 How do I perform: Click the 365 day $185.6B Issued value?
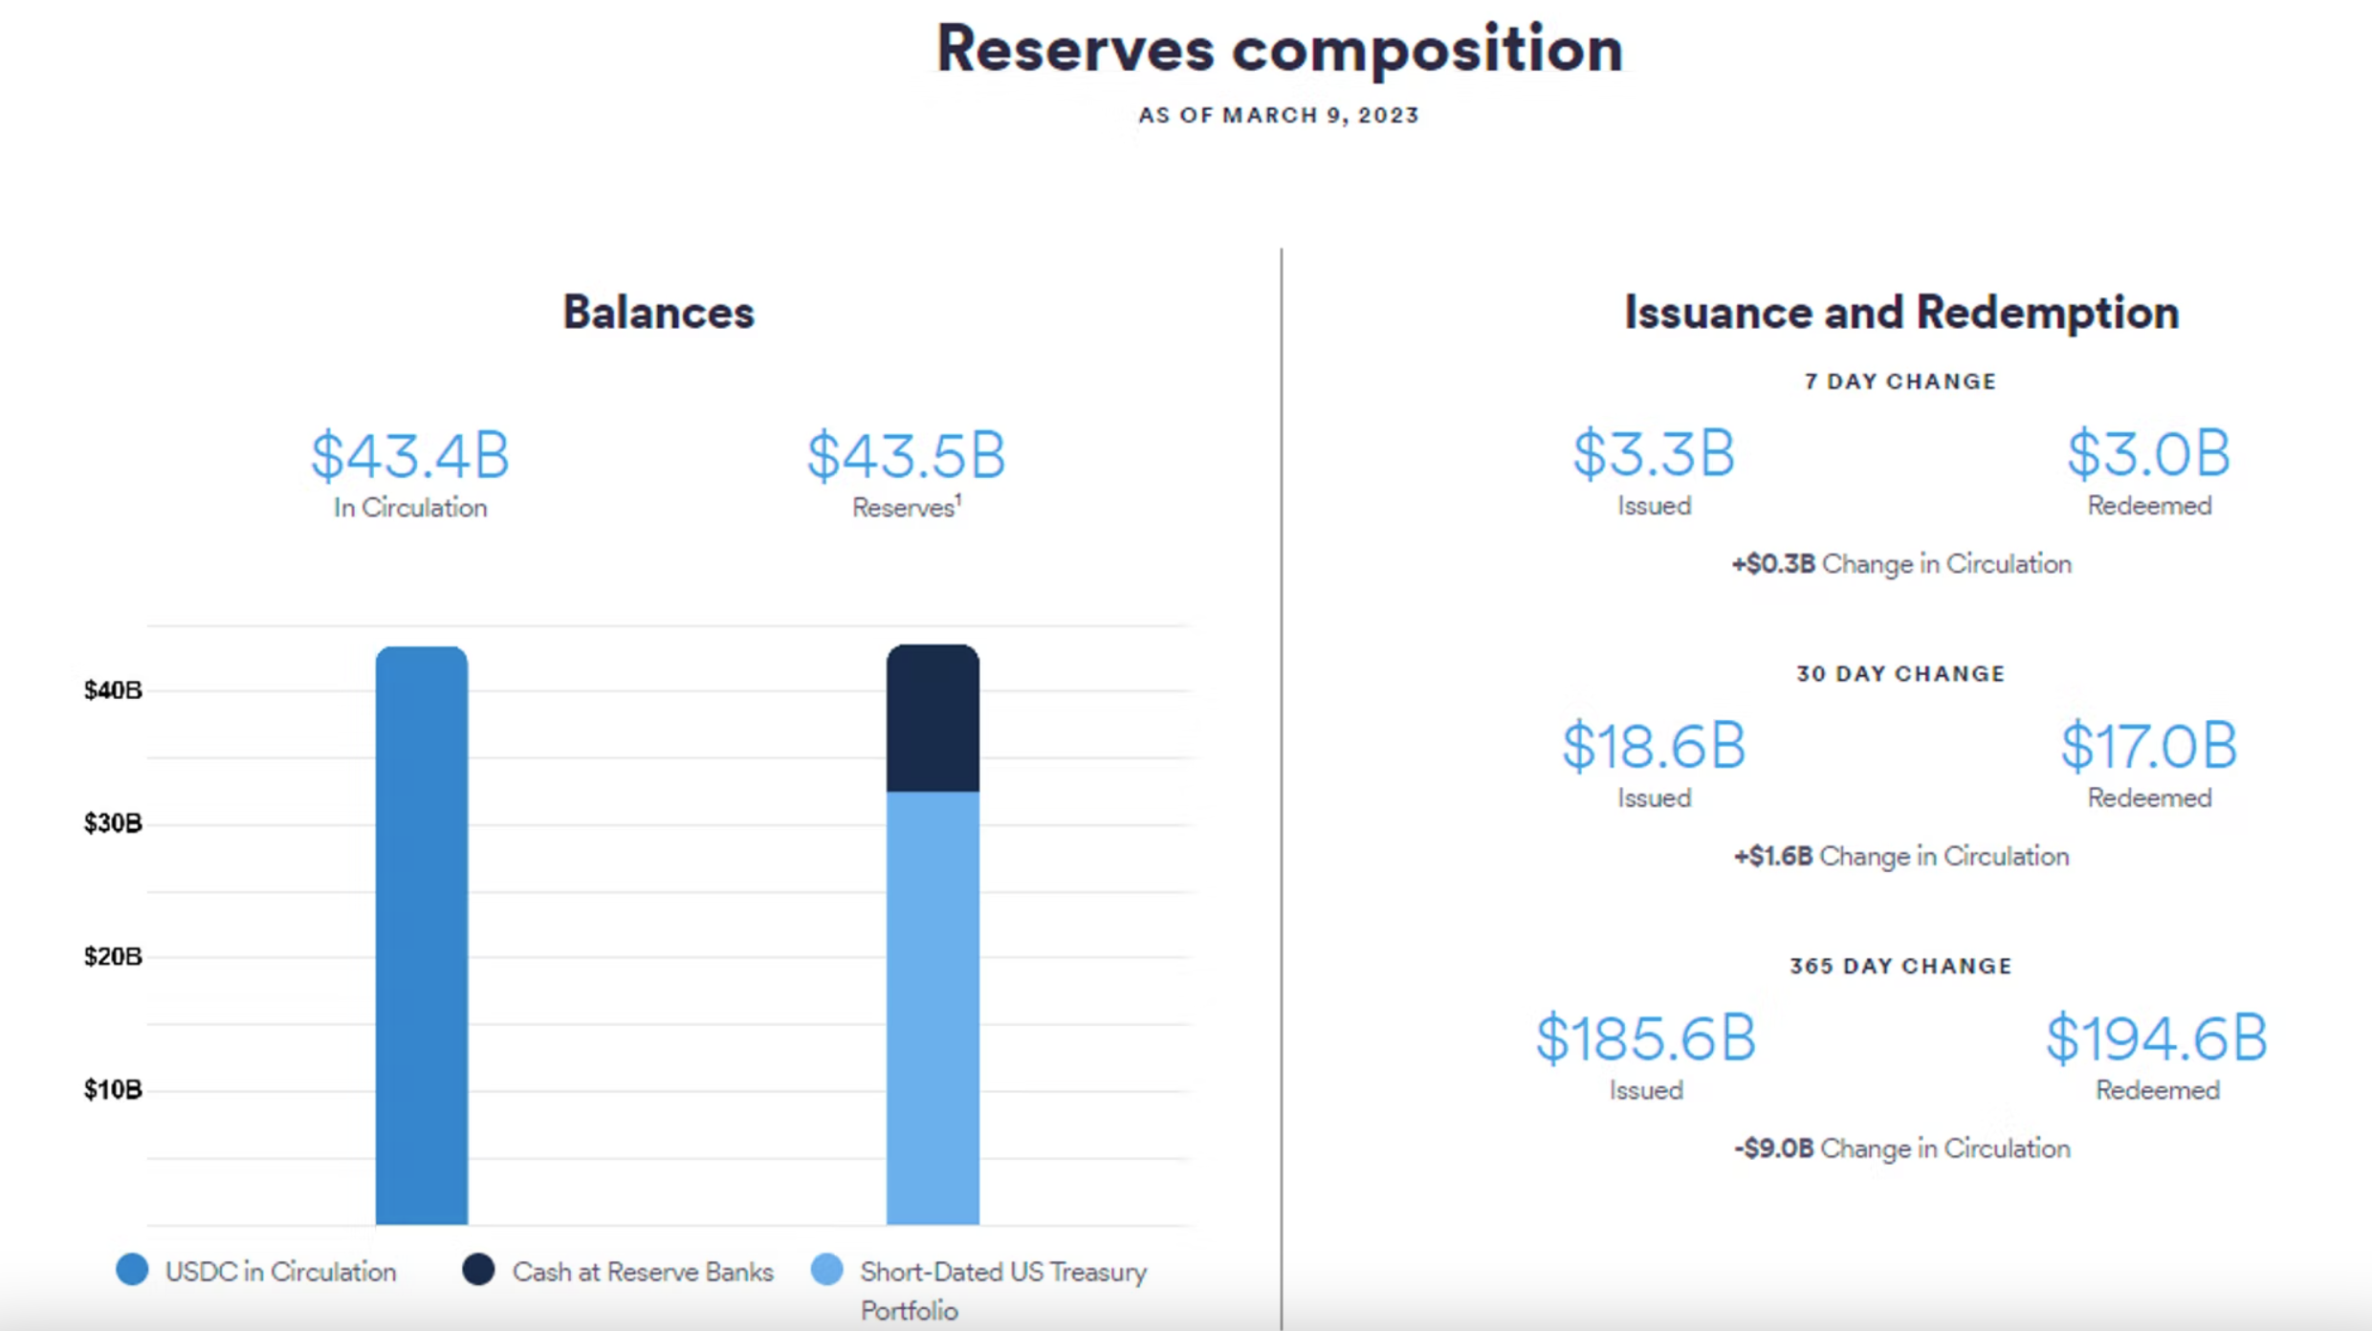pos(1646,1038)
